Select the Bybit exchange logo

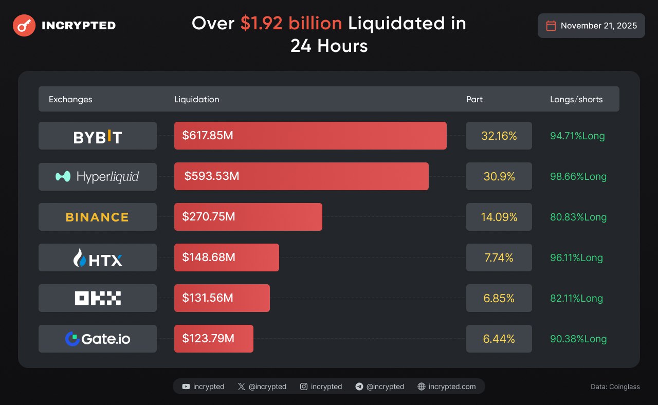(98, 136)
